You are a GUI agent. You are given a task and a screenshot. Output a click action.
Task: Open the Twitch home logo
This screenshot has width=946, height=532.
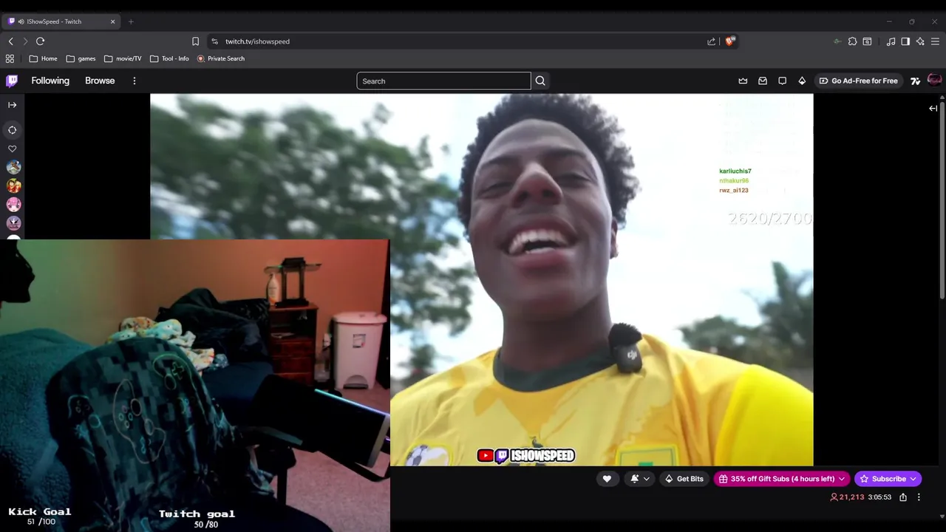[x=12, y=81]
